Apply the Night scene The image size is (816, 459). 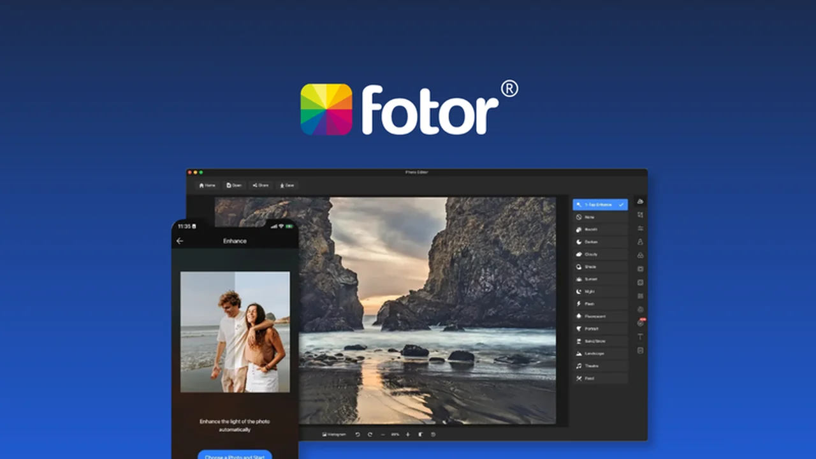[600, 291]
